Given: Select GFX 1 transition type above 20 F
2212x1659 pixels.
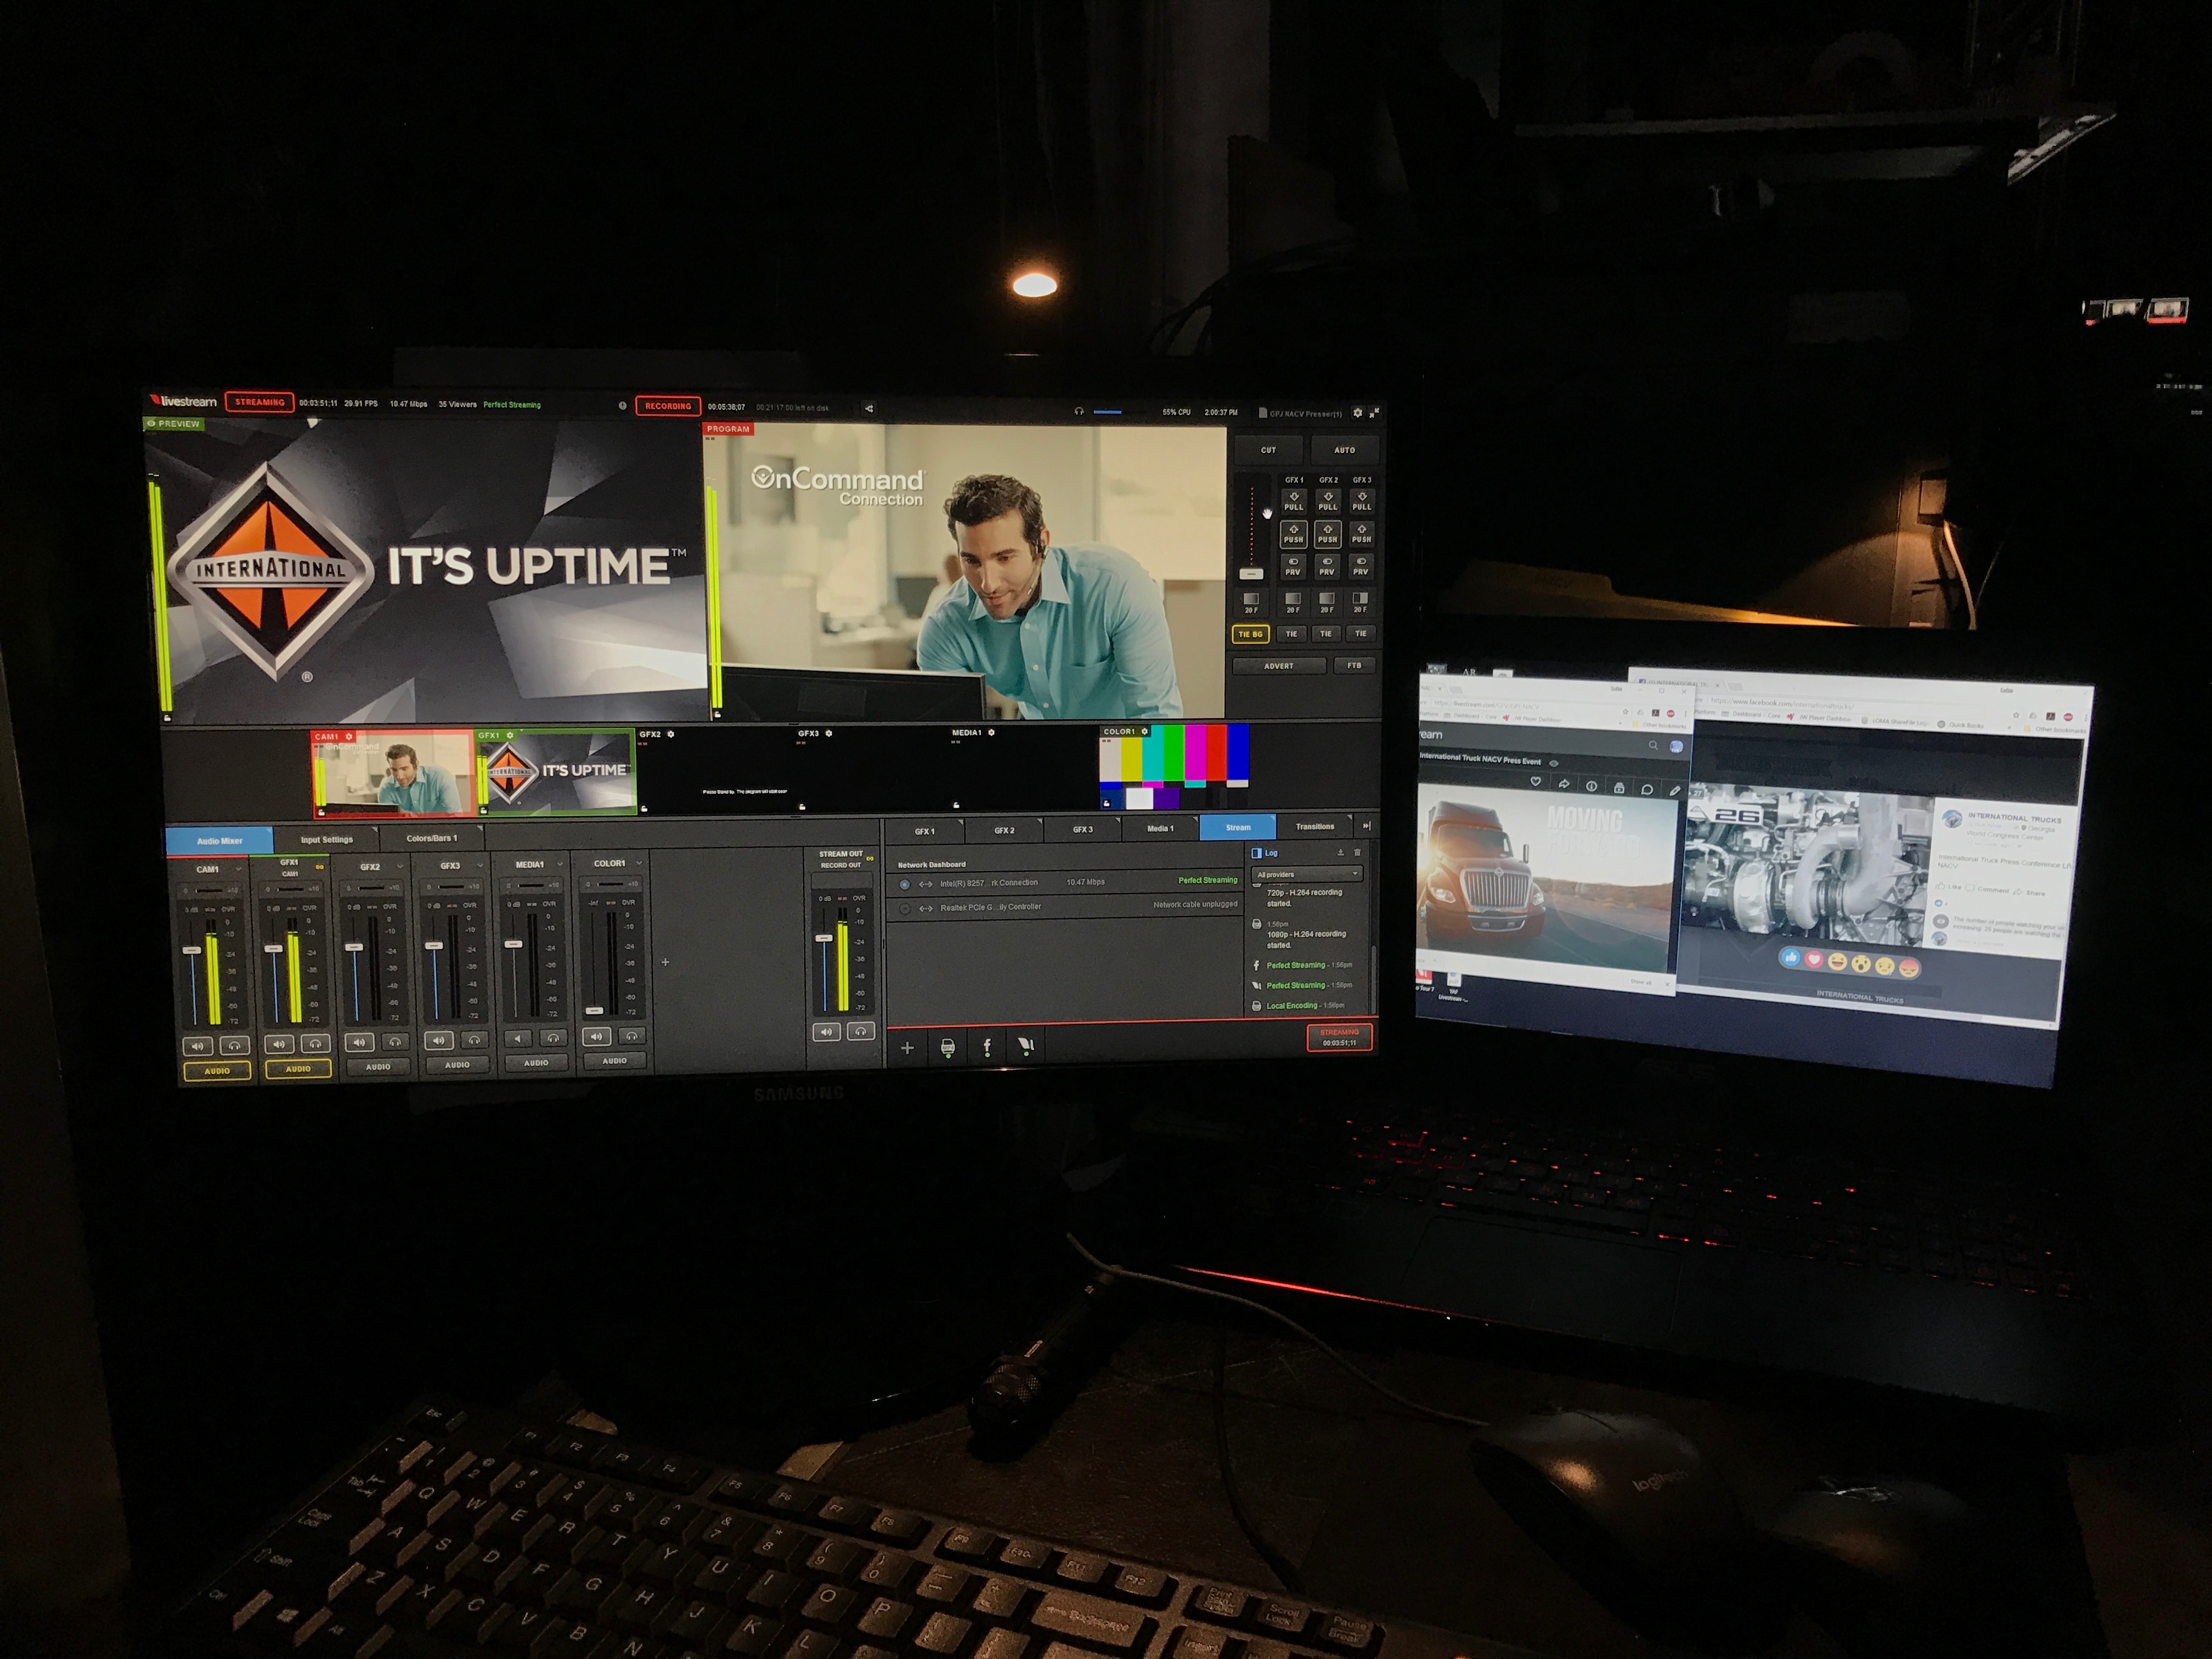Looking at the screenshot, I should click(1293, 598).
